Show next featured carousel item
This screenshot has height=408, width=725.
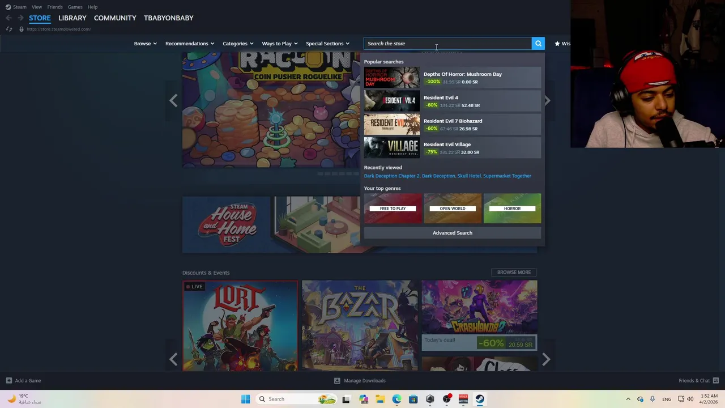(547, 101)
